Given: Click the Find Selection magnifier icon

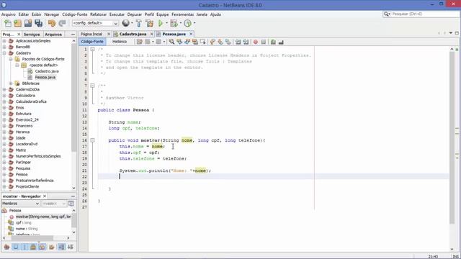Looking at the screenshot, I should pos(171,42).
